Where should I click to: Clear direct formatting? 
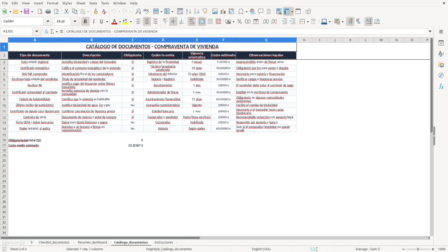[104, 12]
